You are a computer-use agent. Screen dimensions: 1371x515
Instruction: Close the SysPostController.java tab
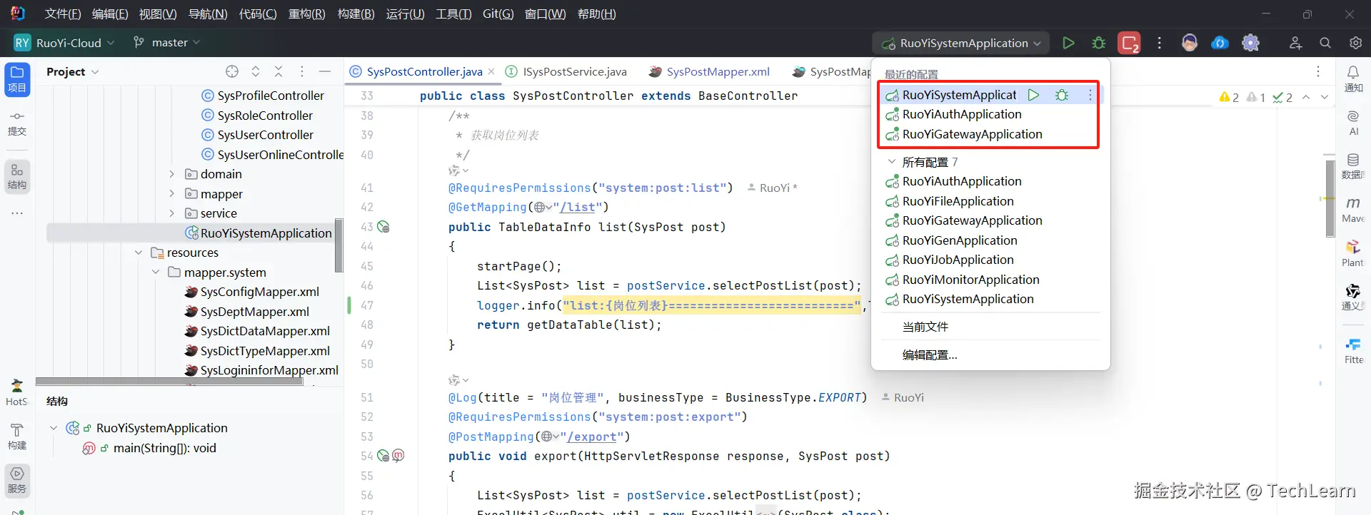coord(491,71)
